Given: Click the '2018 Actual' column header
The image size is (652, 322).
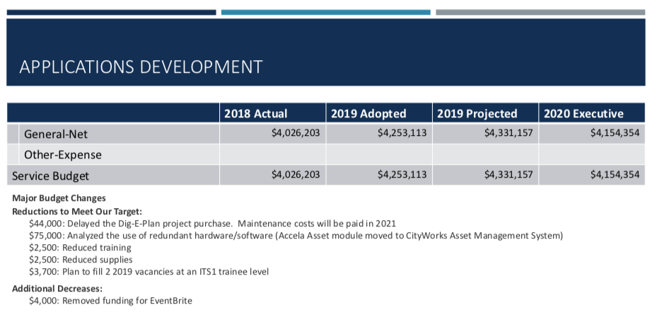Looking at the screenshot, I should pos(256,113).
